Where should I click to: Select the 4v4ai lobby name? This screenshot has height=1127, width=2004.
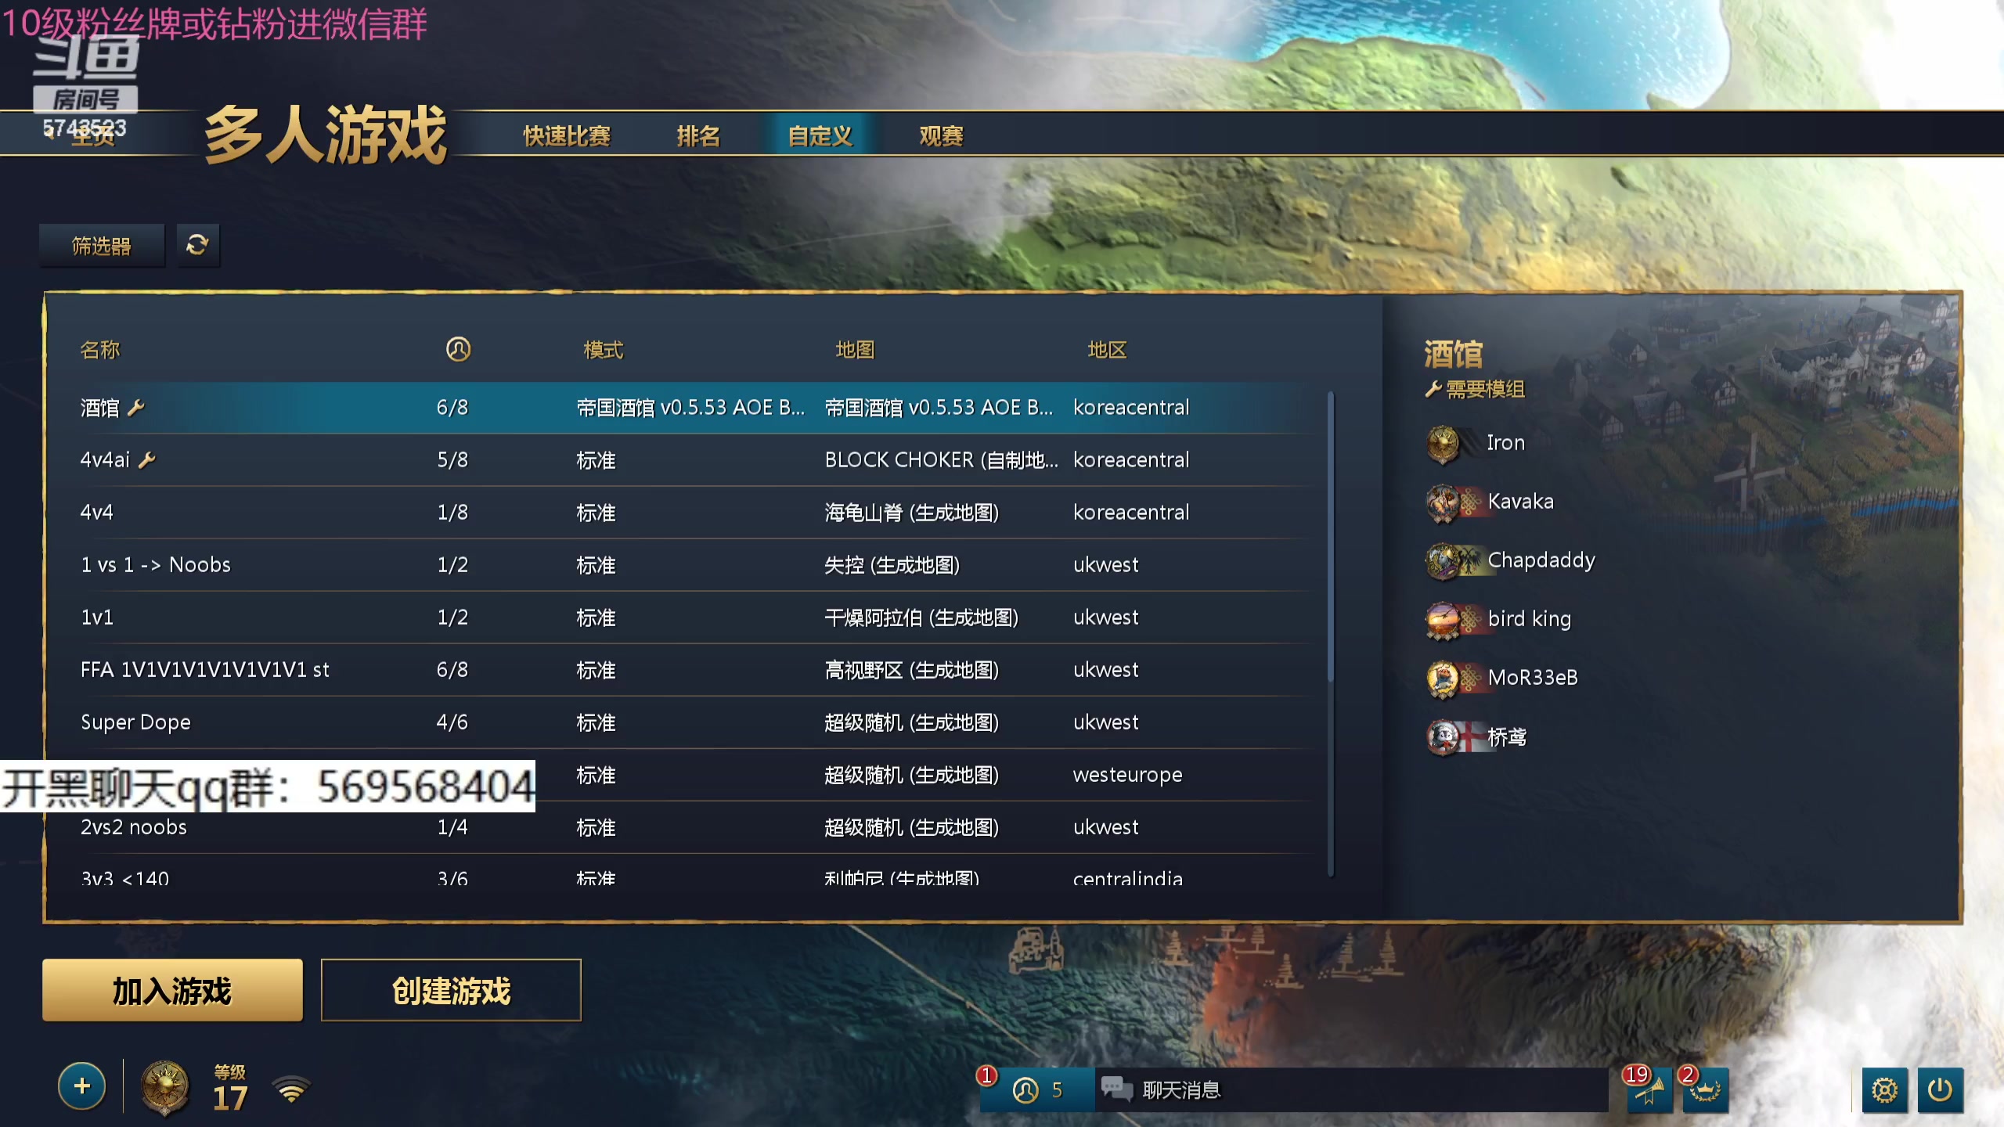105,459
